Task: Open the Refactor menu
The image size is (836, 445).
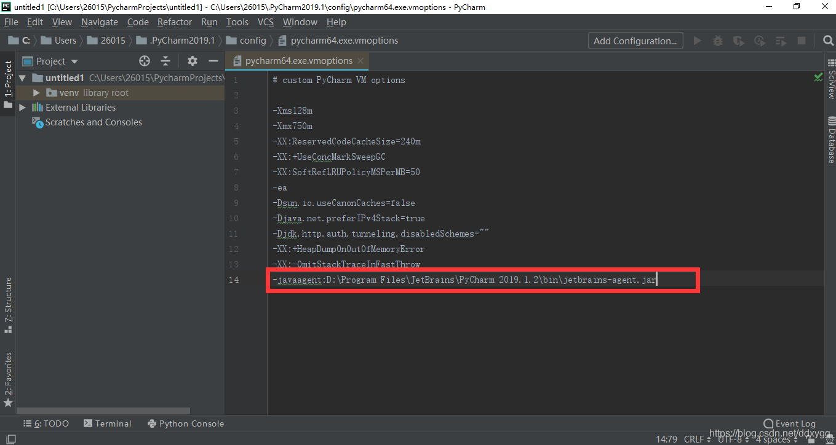Action: [174, 22]
